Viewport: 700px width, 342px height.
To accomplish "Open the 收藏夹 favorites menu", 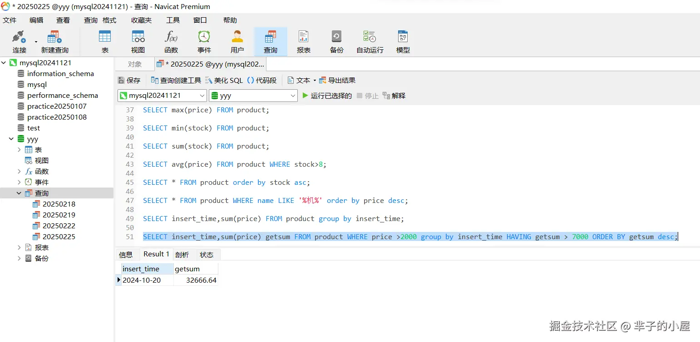I will 141,20.
